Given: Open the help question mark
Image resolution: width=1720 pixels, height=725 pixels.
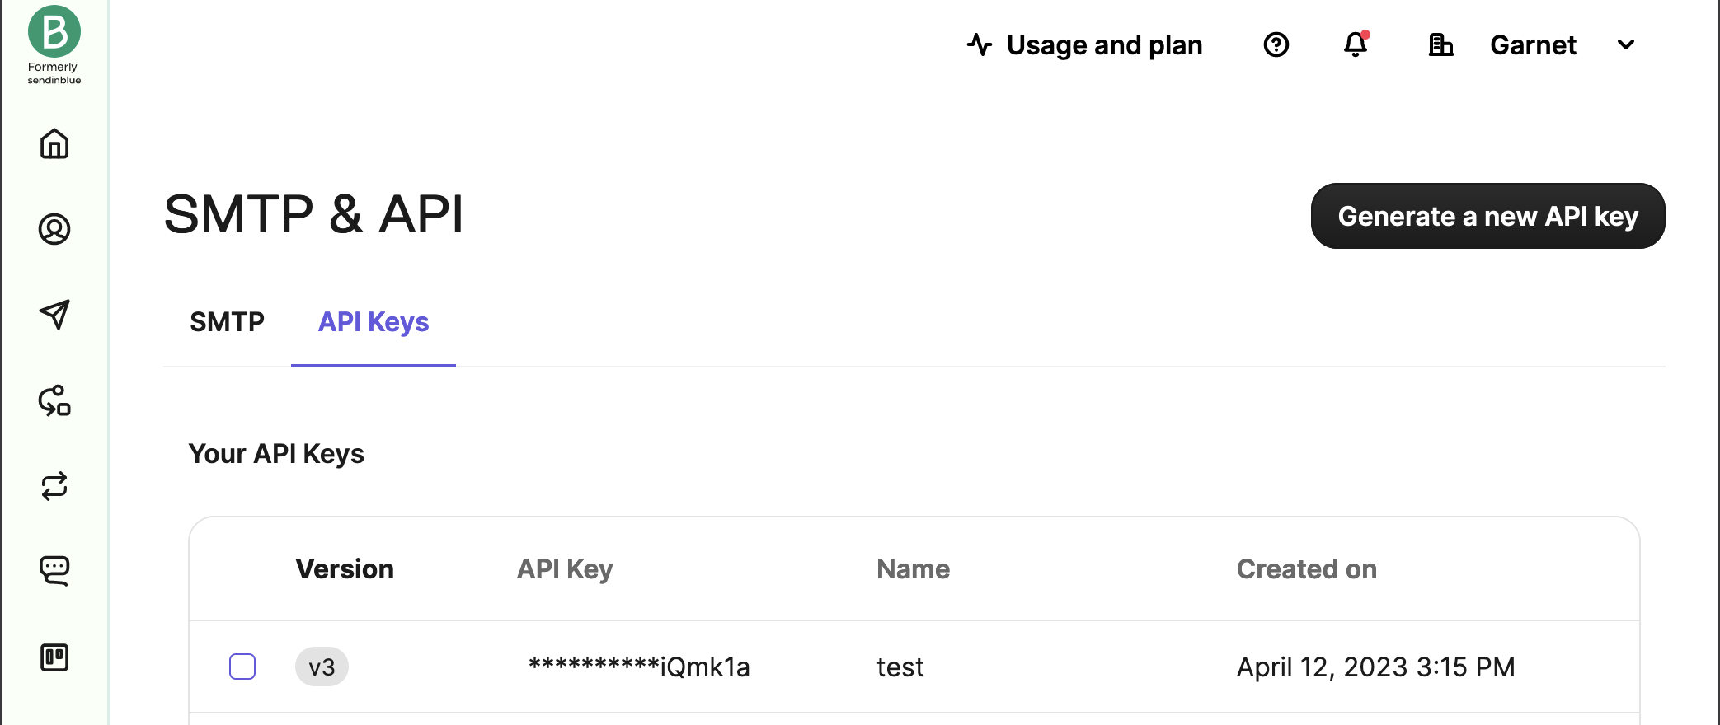Looking at the screenshot, I should pyautogui.click(x=1276, y=44).
